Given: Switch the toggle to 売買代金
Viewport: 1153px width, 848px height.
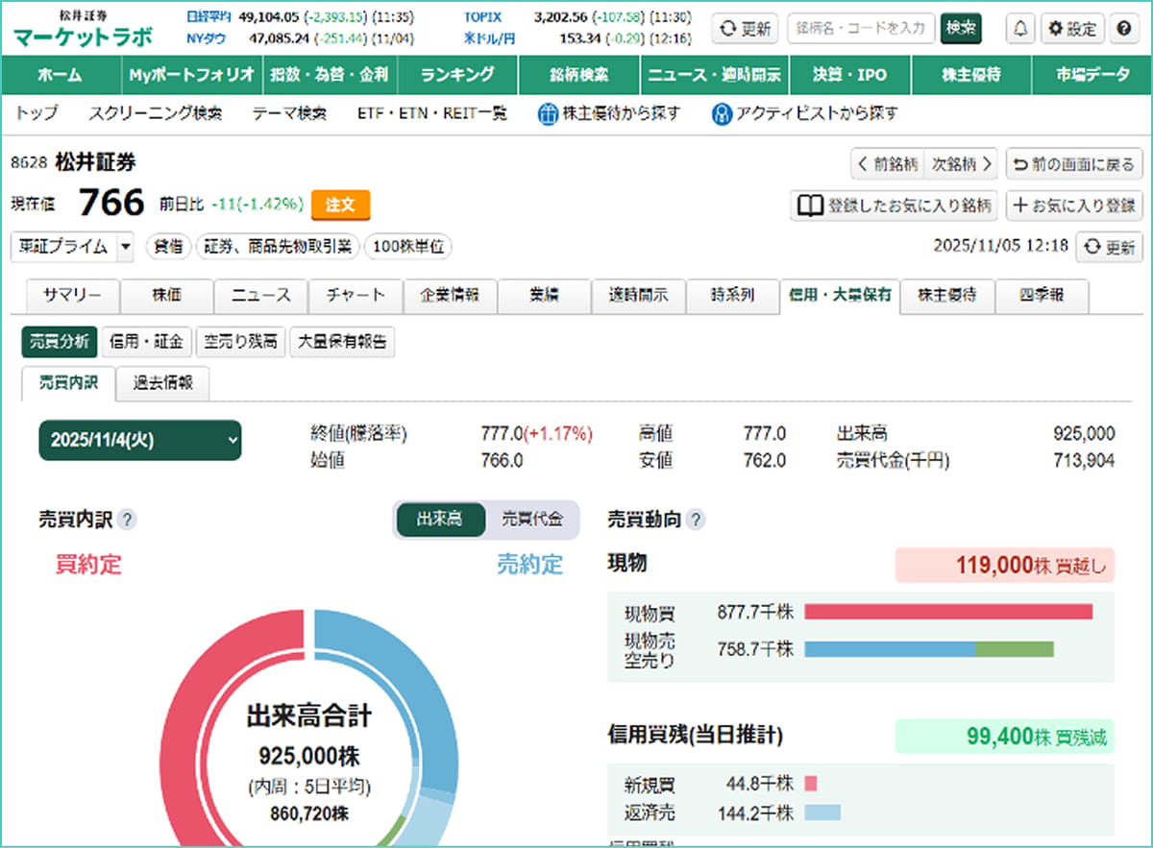Looking at the screenshot, I should pos(532,520).
